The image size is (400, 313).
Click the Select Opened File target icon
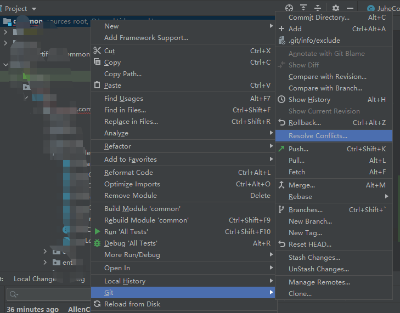tap(289, 8)
